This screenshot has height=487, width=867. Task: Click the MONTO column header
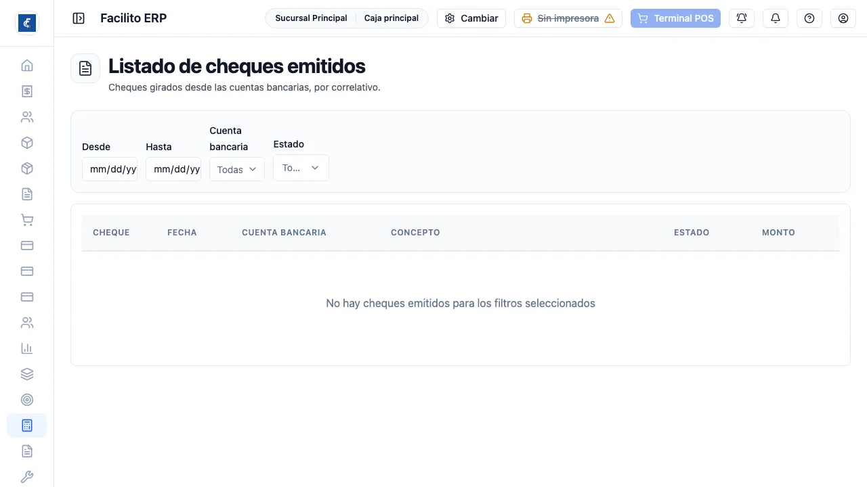(x=778, y=232)
